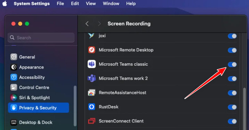Click the General gear icon
The image size is (249, 130).
(x=14, y=57)
